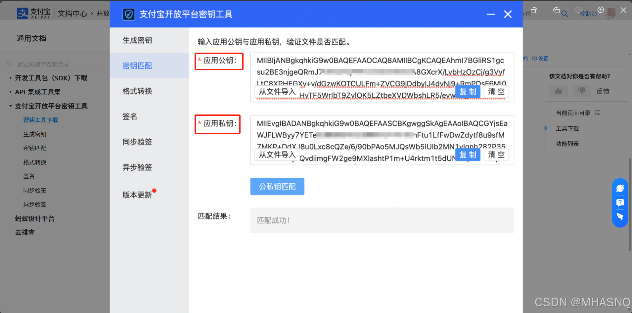
Task: Click the user avatar in the header
Action: pos(611,13)
